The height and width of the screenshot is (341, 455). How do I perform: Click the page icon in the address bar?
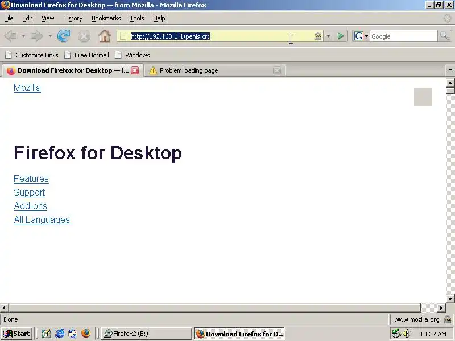(x=123, y=36)
